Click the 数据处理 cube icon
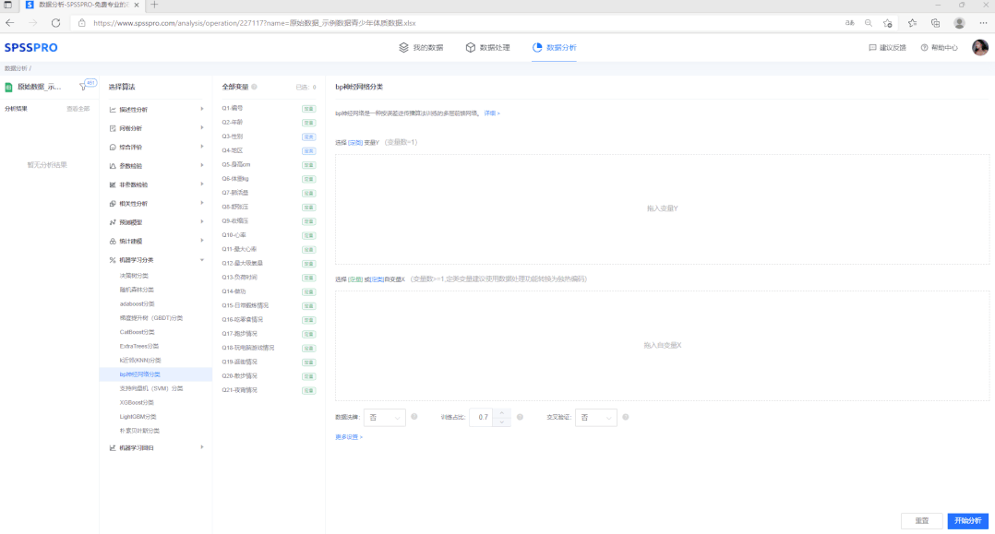 coord(470,48)
